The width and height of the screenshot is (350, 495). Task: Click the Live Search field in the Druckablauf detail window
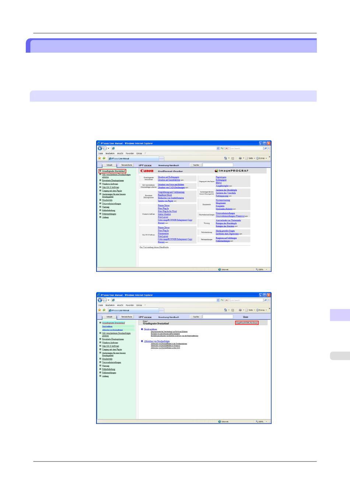tap(246, 300)
